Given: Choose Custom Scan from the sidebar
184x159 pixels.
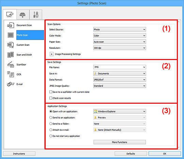Looking at the screenshot, I should pos(23,45).
